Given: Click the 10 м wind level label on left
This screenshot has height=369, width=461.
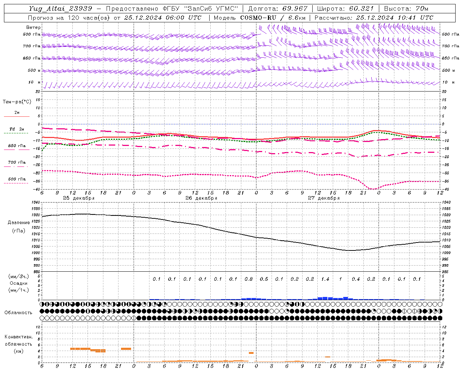Looking at the screenshot, I should [35, 83].
